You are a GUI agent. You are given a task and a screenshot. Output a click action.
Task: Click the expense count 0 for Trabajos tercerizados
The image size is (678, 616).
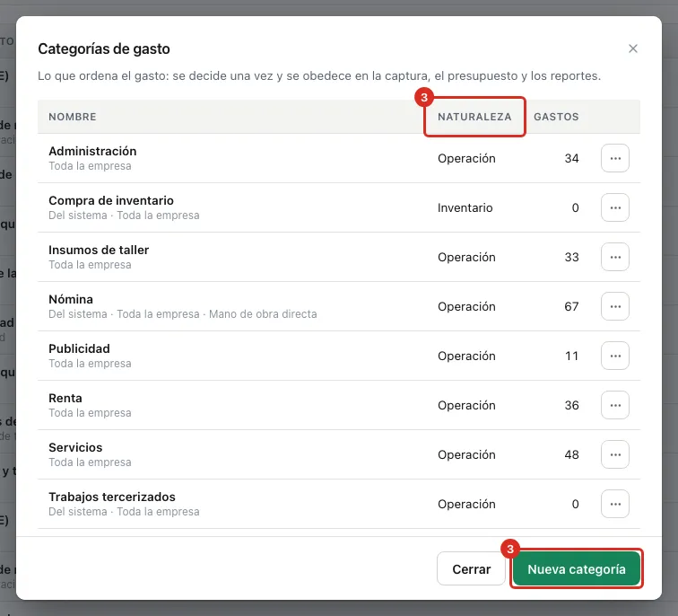(575, 504)
